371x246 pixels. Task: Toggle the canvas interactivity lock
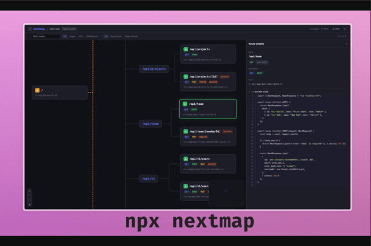click(x=30, y=205)
